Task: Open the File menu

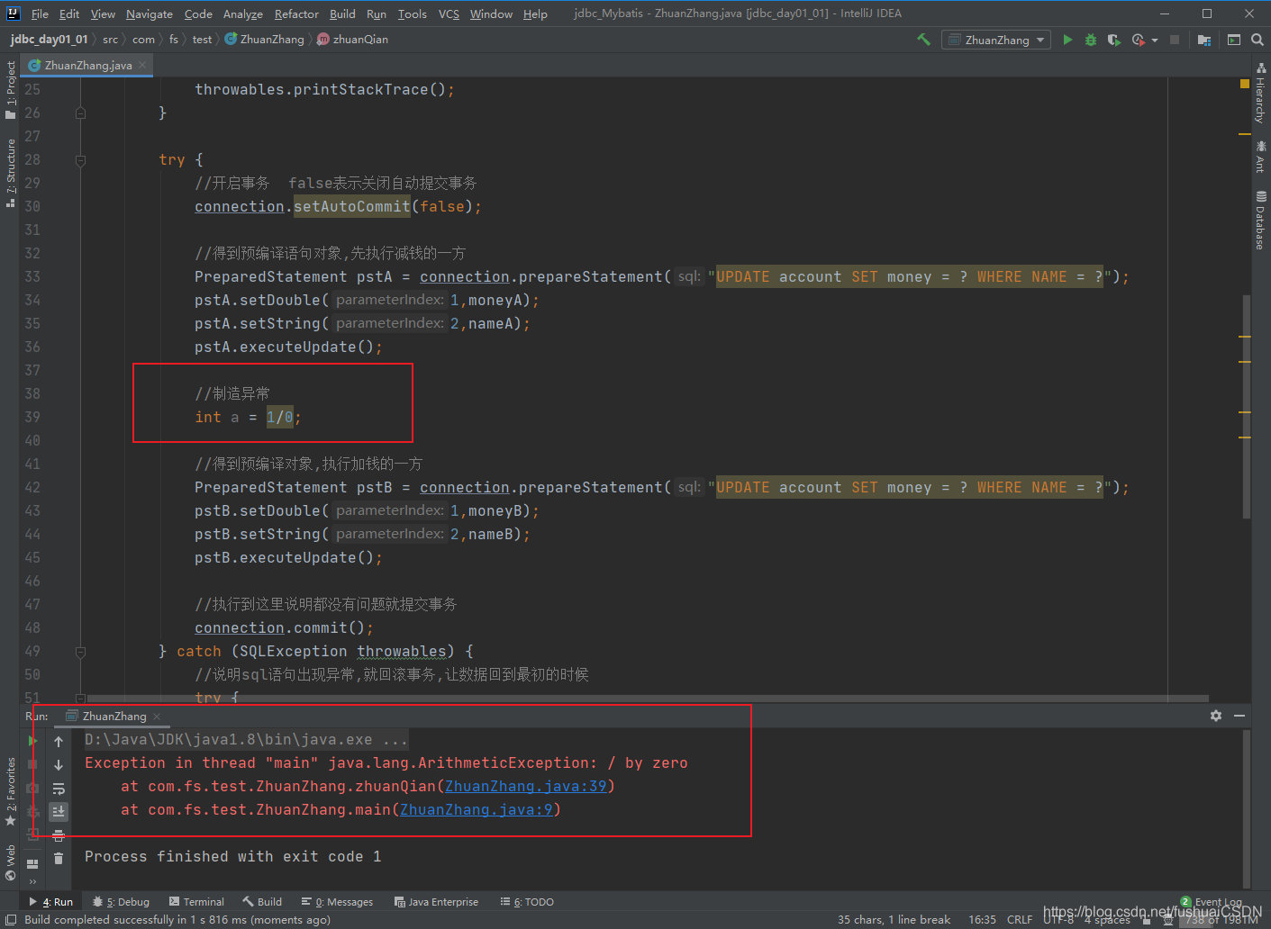Action: tap(40, 14)
